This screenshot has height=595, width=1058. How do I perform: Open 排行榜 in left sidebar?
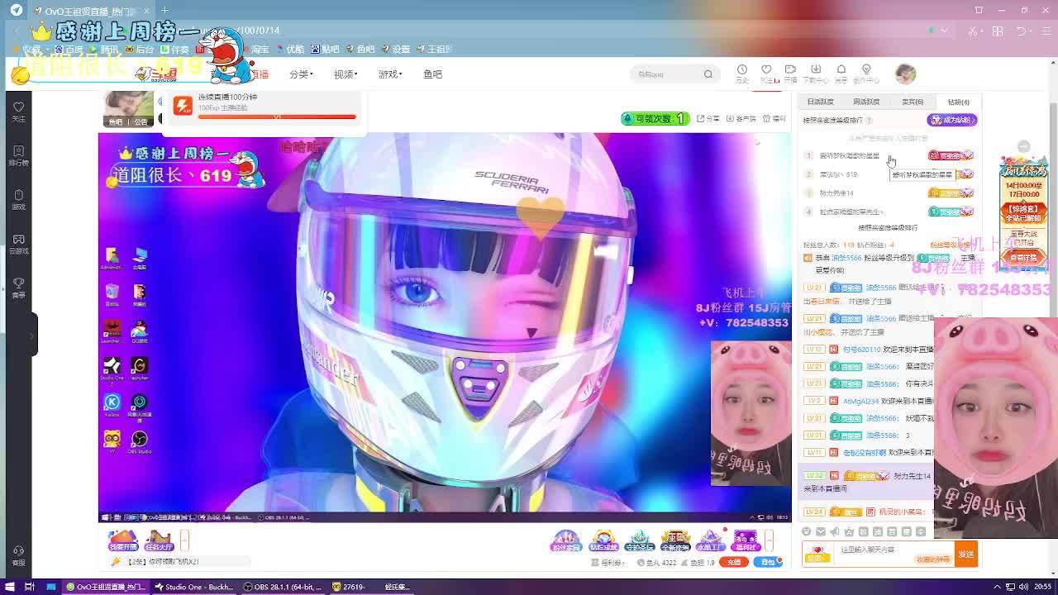pyautogui.click(x=18, y=155)
